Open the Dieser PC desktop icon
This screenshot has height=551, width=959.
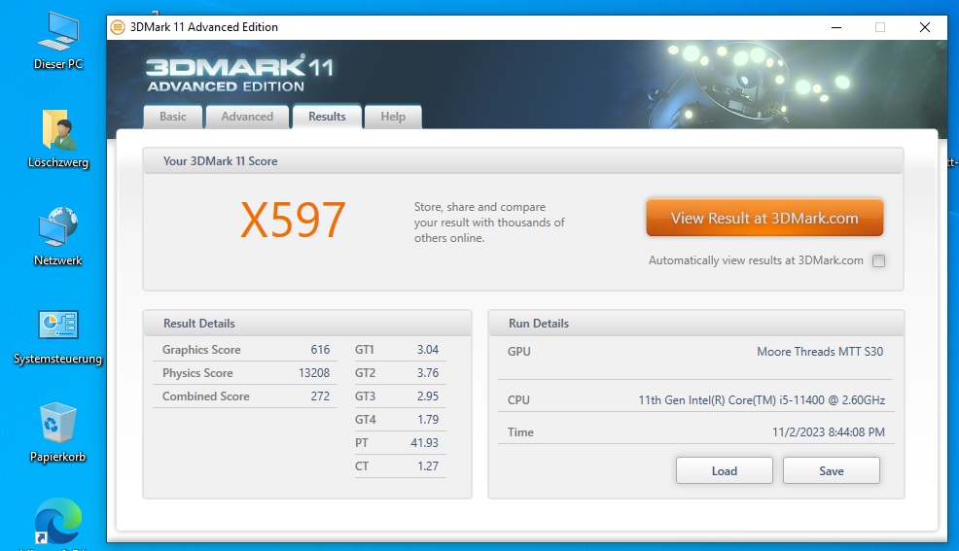(x=58, y=40)
